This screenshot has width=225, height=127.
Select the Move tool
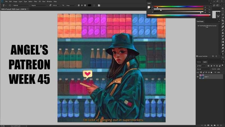pos(223,8)
